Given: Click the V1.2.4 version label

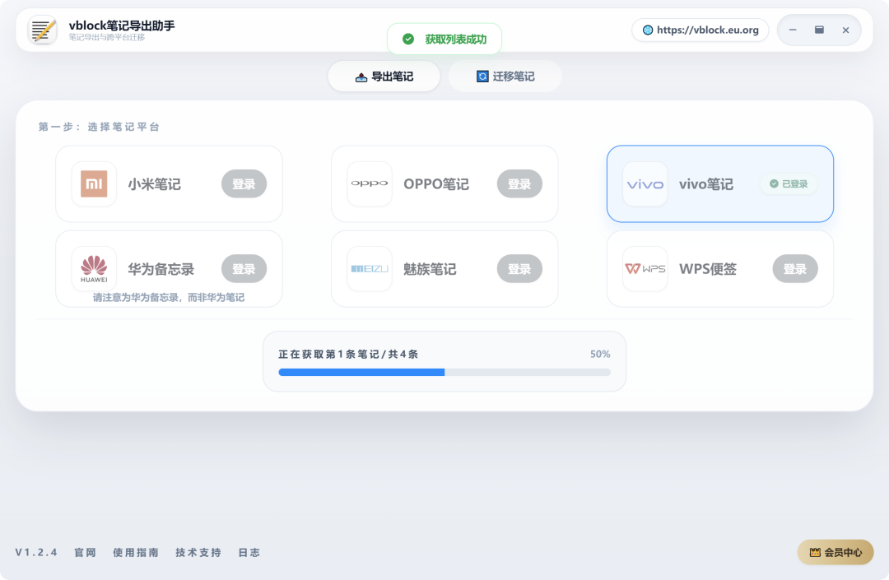Looking at the screenshot, I should coord(36,552).
